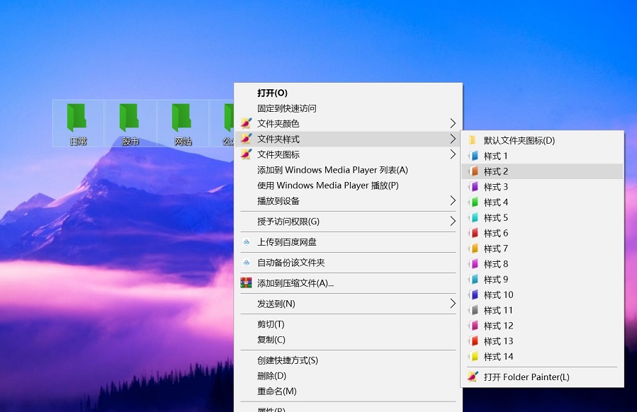This screenshot has width=637, height=412.
Task: Select the partially hidden 公 folder
Action: click(x=228, y=120)
